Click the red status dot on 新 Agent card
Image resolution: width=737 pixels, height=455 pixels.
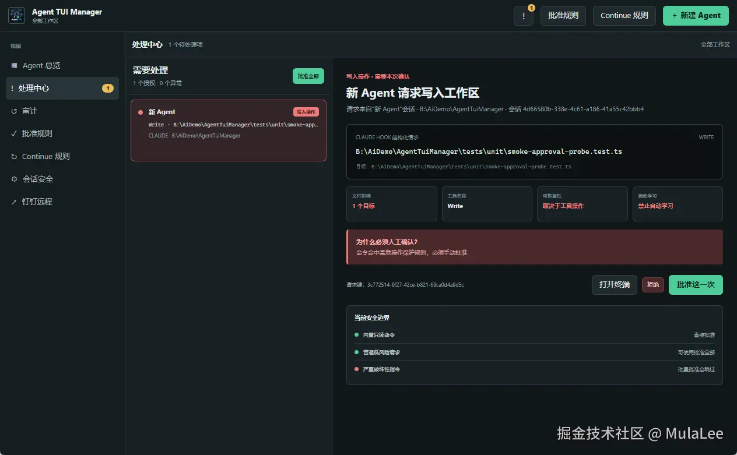pyautogui.click(x=141, y=112)
